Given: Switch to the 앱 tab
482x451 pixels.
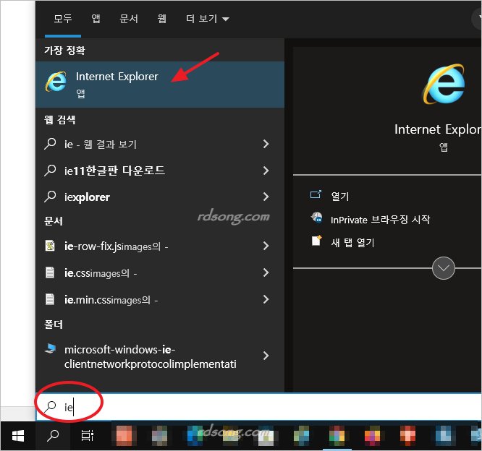Looking at the screenshot, I should pos(96,18).
